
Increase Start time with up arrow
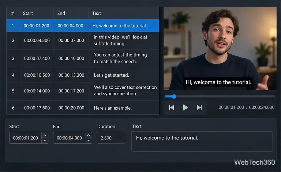tap(45, 135)
